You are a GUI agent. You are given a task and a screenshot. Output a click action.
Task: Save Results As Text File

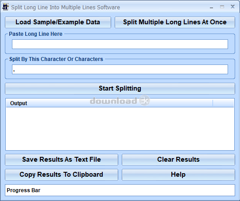point(62,159)
